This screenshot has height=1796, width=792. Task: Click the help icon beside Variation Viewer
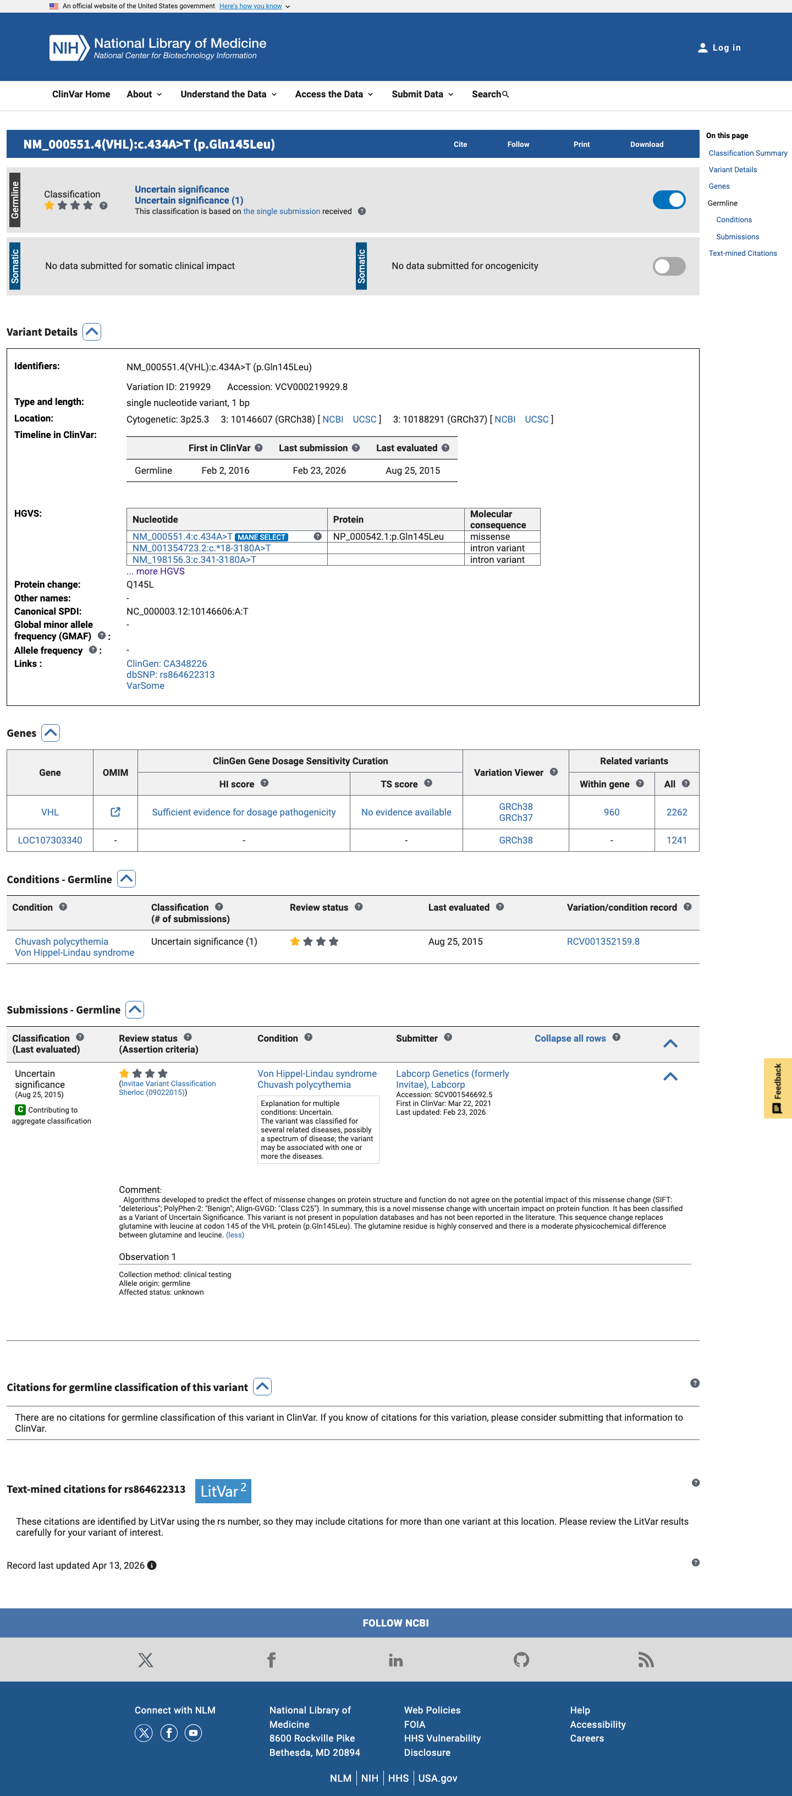coord(553,772)
